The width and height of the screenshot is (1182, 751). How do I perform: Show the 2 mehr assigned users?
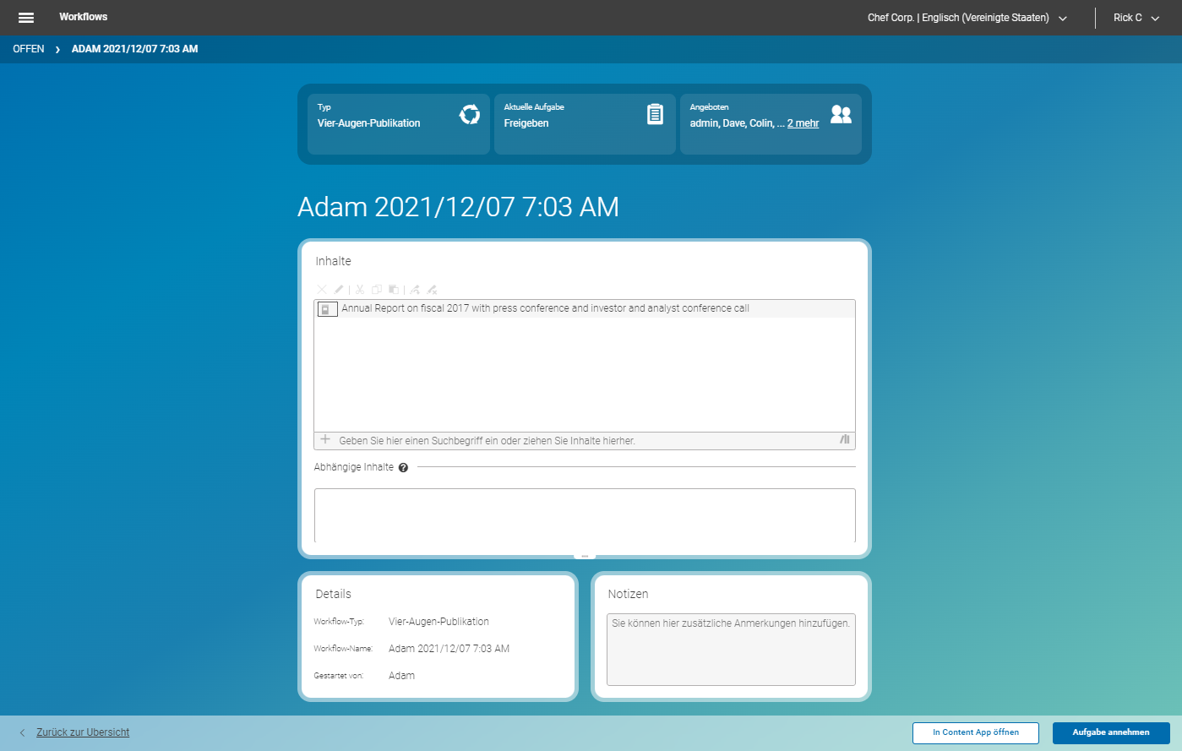coord(802,122)
